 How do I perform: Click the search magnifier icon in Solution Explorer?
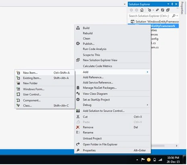(x=174, y=16)
